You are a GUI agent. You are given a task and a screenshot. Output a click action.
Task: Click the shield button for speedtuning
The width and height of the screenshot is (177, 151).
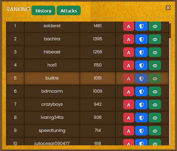click(141, 131)
